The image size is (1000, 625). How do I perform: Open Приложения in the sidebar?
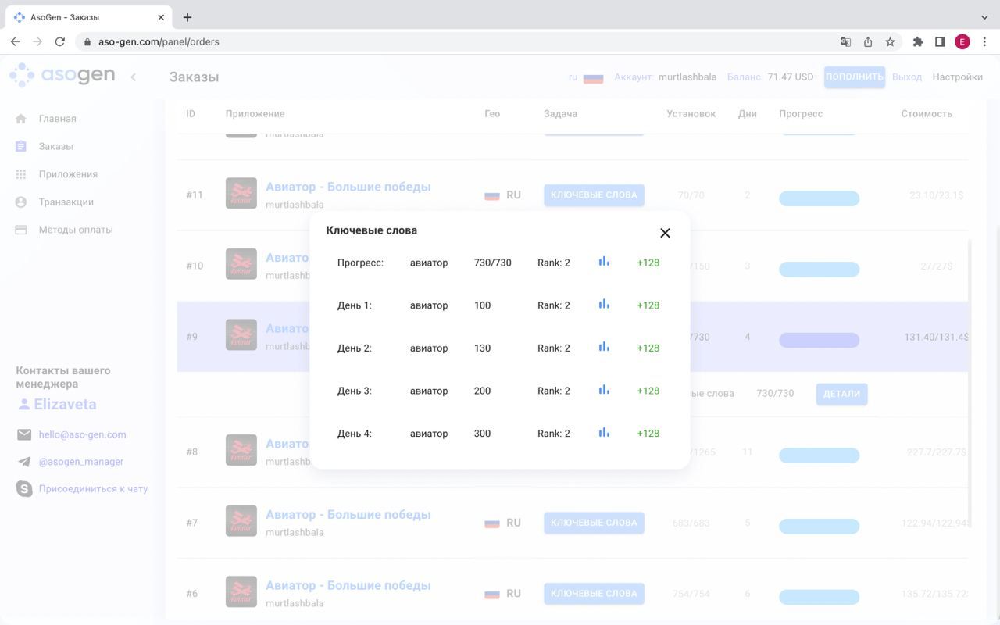pos(68,174)
